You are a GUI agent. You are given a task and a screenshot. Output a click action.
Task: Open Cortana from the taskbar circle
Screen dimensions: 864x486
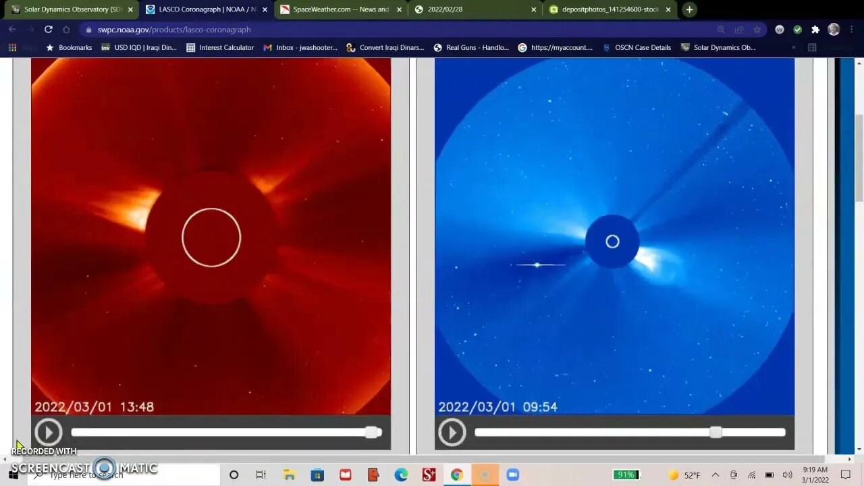(x=234, y=475)
